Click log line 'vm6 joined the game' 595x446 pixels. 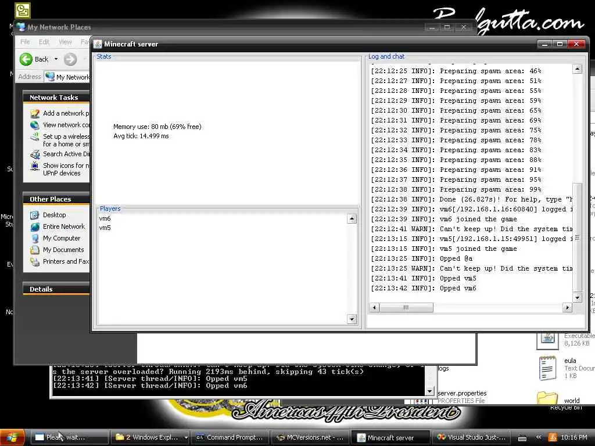(x=444, y=220)
